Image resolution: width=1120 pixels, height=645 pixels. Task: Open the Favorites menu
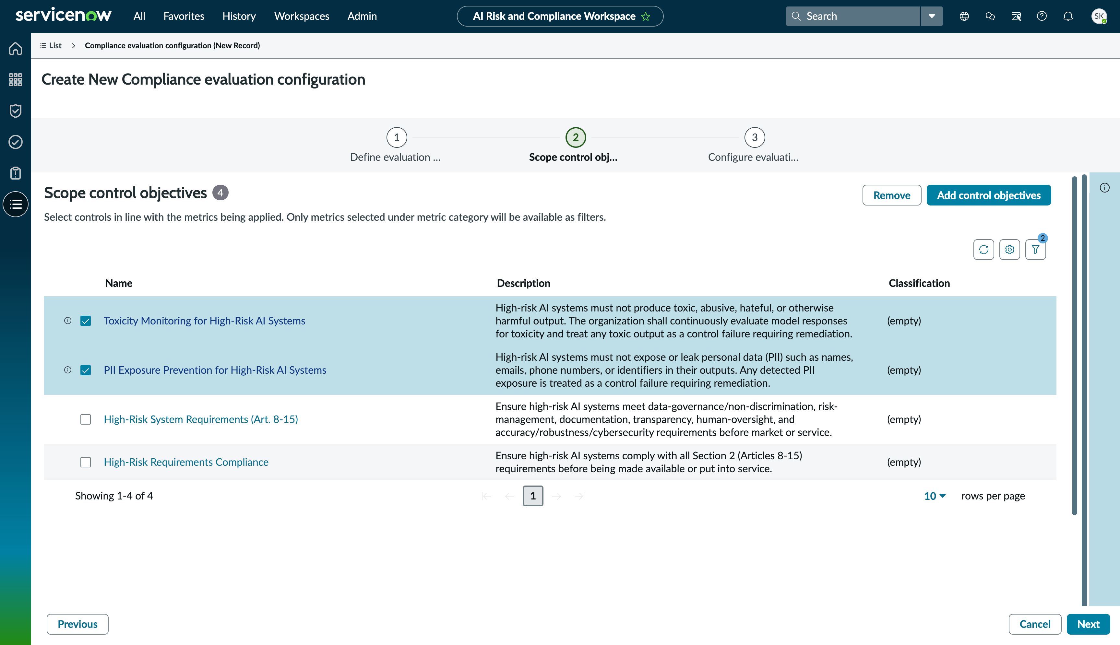coord(184,17)
